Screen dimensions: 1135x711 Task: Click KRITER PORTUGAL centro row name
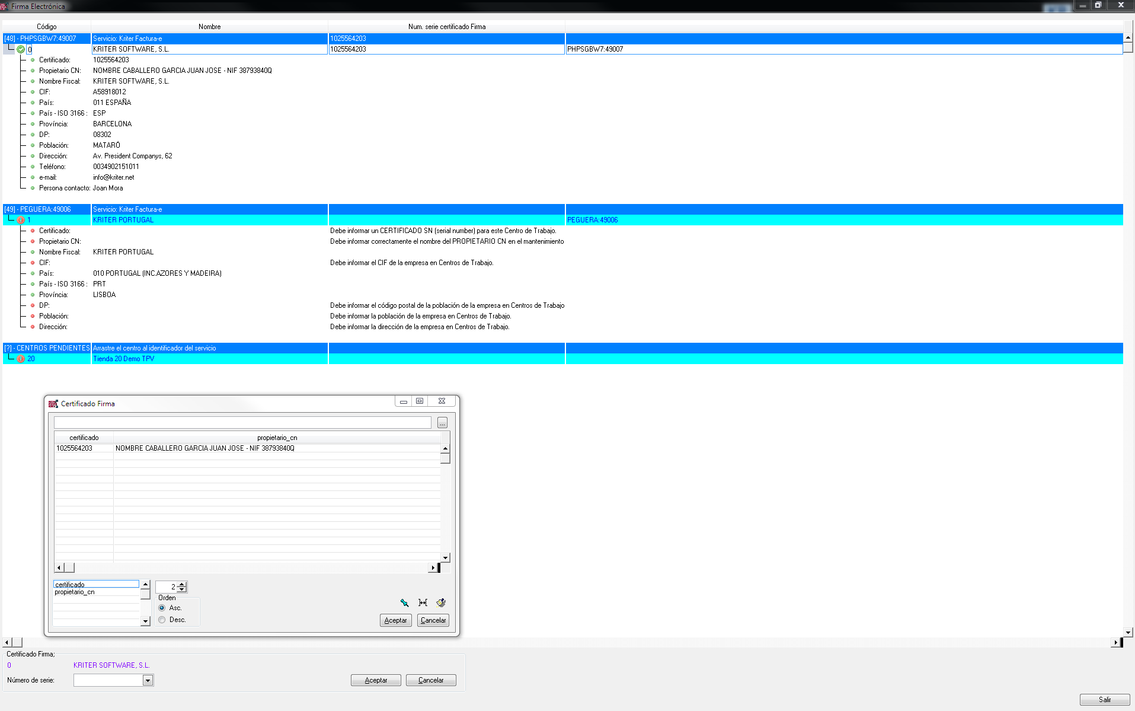tap(123, 220)
